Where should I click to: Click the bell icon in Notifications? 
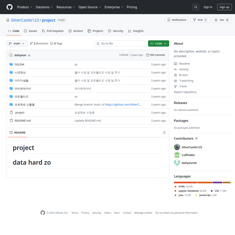[169, 20]
